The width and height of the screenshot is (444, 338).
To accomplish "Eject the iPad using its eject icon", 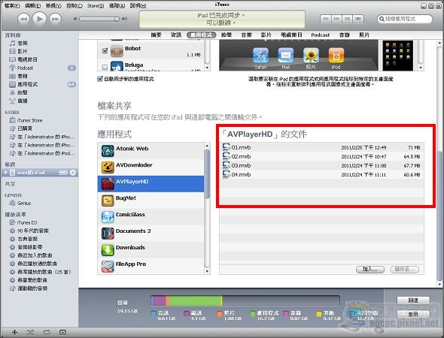I will (73, 173).
